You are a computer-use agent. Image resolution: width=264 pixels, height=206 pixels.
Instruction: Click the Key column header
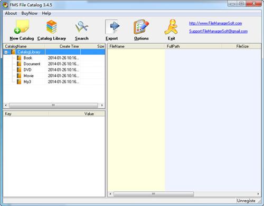coord(26,114)
